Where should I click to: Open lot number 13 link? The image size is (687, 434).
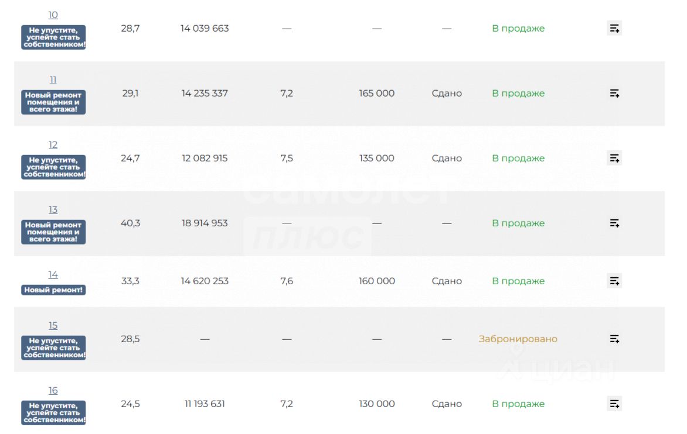coord(53,210)
